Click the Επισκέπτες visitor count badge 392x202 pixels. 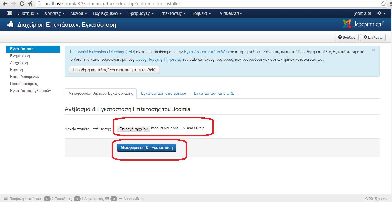[x=47, y=199]
